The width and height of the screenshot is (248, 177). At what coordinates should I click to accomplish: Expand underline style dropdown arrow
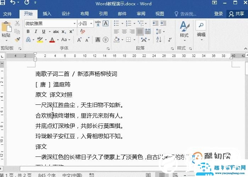[x=50, y=32]
